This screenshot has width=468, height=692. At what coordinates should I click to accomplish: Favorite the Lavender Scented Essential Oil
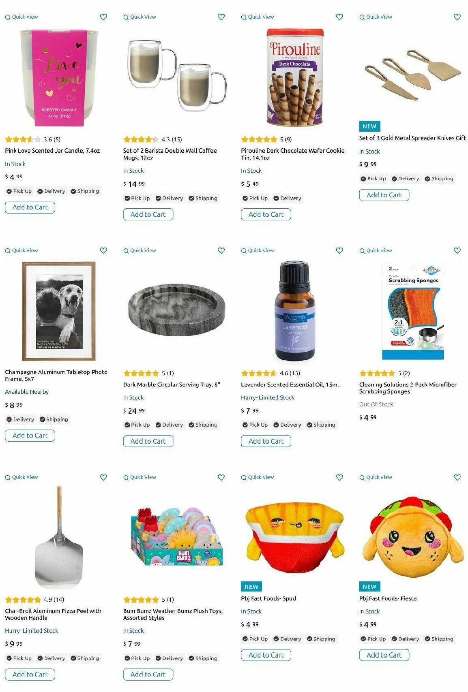point(339,250)
